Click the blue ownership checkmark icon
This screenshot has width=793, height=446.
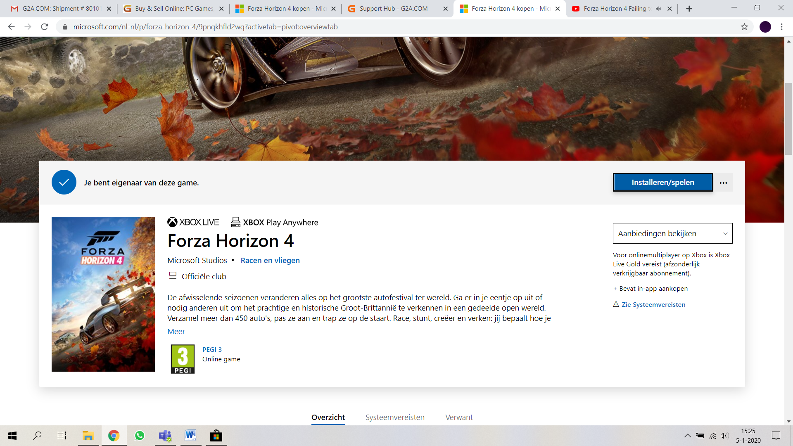pyautogui.click(x=64, y=182)
